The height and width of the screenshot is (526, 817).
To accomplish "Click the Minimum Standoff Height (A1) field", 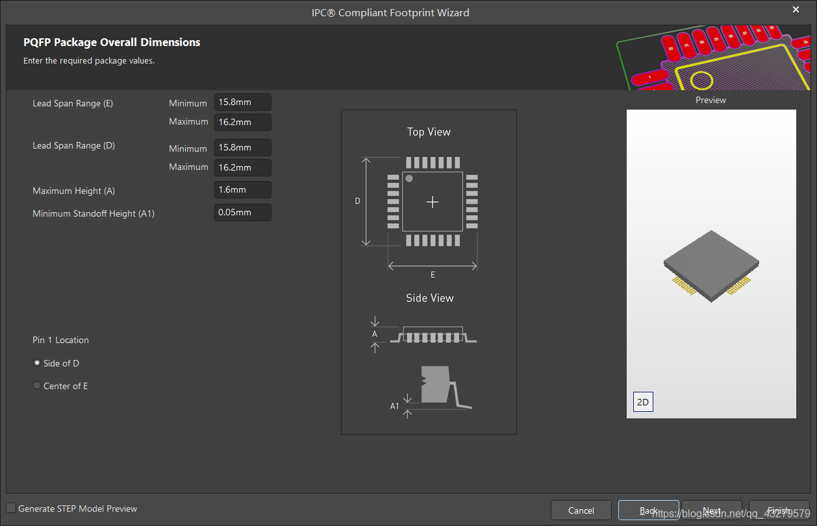I will pos(243,212).
